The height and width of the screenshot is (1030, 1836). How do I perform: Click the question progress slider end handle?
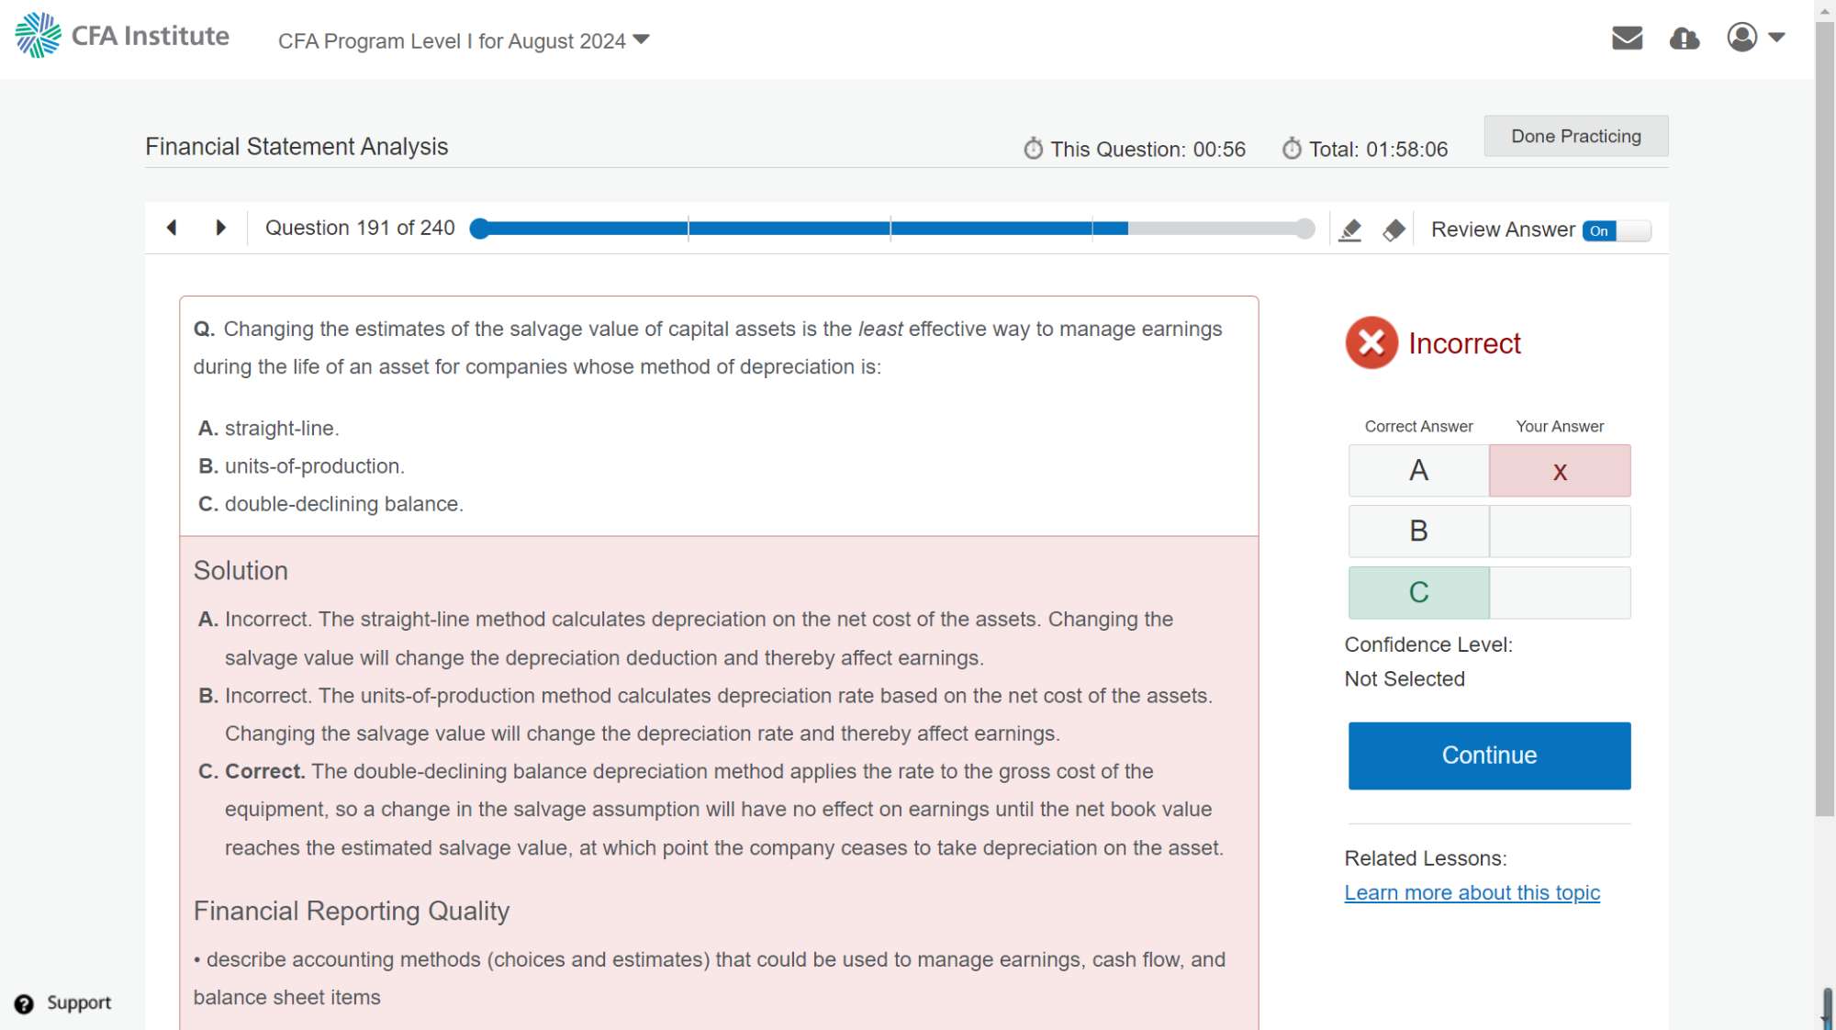(x=1304, y=229)
